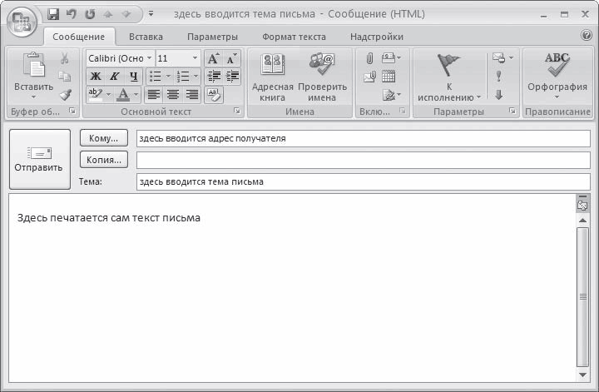Open the Calibri font name dropdown

(x=149, y=58)
